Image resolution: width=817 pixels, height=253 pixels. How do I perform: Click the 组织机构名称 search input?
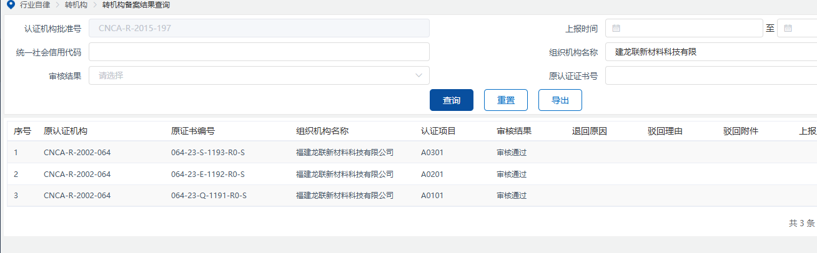coord(711,52)
